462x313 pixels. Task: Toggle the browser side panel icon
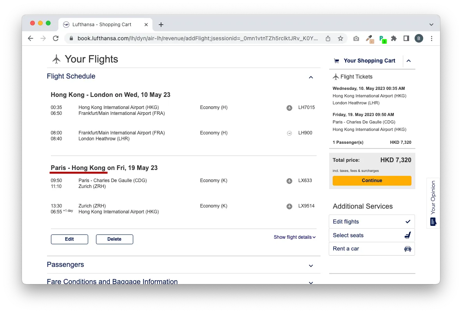[x=406, y=39]
